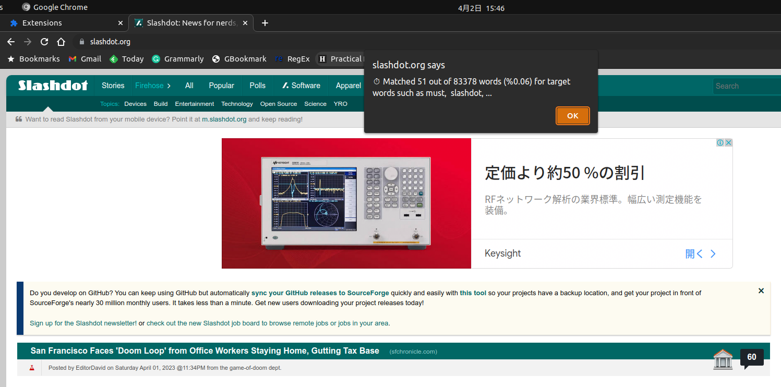Open the m.slashdot.org link

click(224, 119)
